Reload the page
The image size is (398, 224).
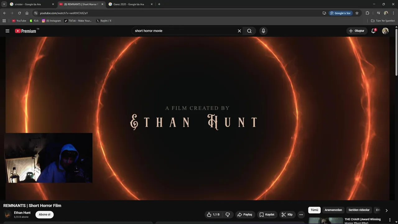(19, 13)
